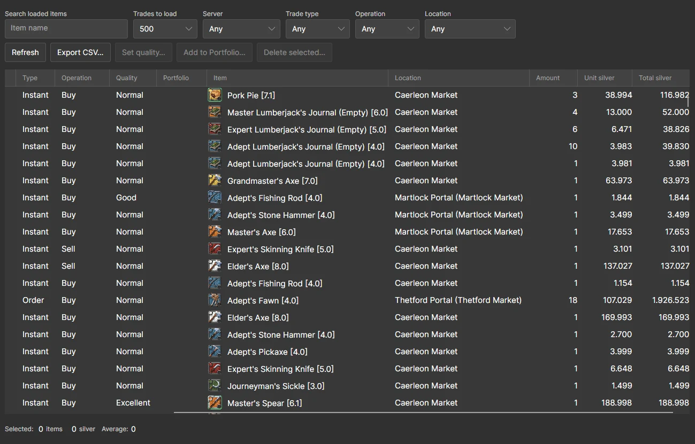Viewport: 695px width, 444px height.
Task: Click the Elder's Axe icon in Sell row
Action: [x=215, y=266]
